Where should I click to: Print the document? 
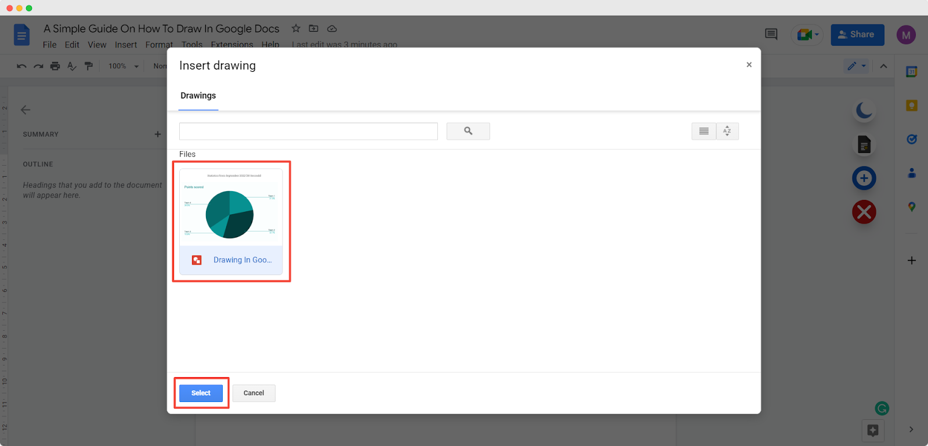[x=55, y=66]
